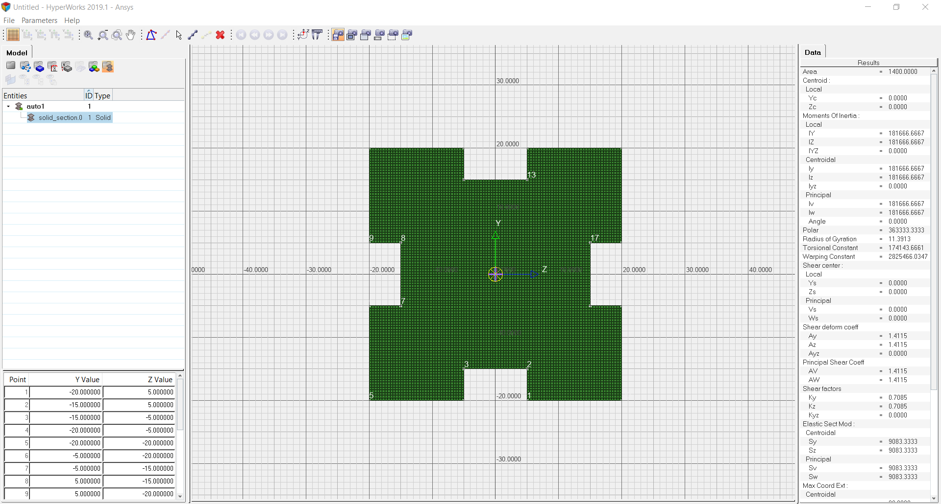Open the File menu
941x504 pixels.
(9, 20)
